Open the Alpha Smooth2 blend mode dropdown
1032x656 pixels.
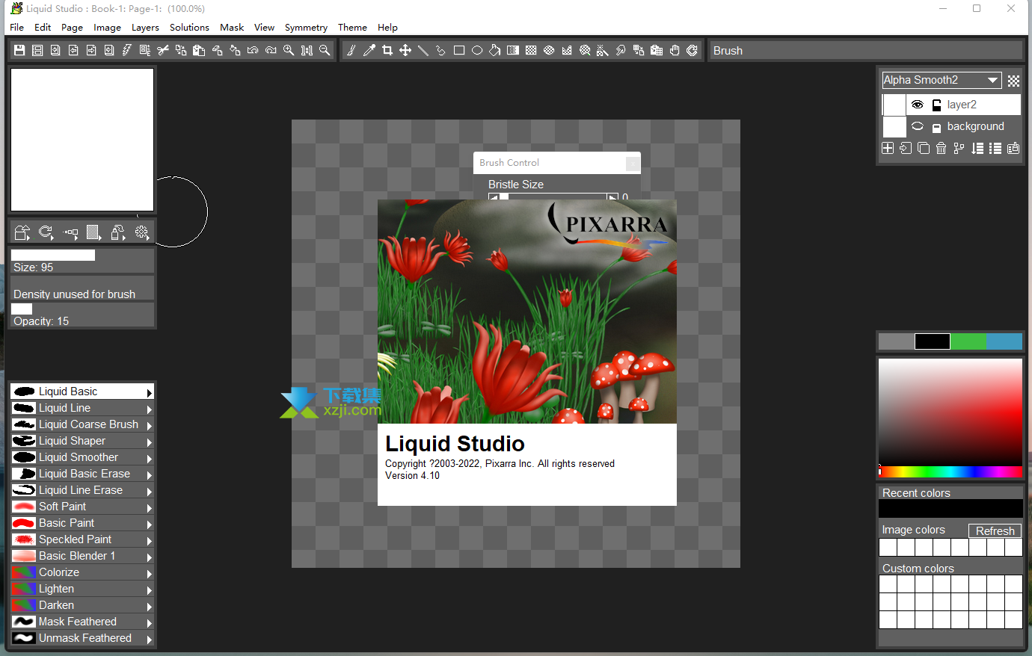[942, 80]
